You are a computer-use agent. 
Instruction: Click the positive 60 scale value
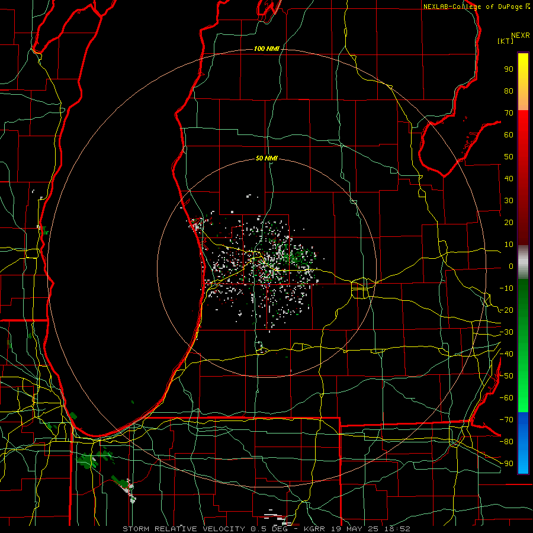(x=509, y=134)
